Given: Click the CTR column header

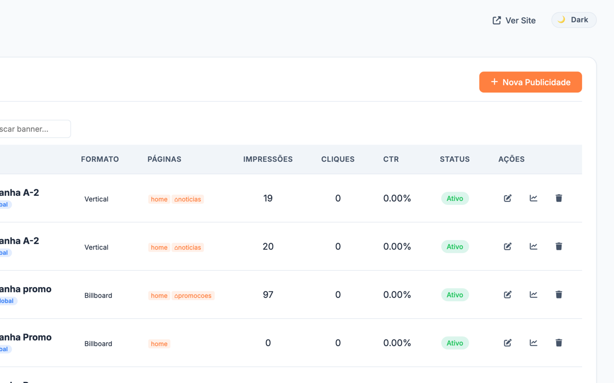Looking at the screenshot, I should click(391, 159).
